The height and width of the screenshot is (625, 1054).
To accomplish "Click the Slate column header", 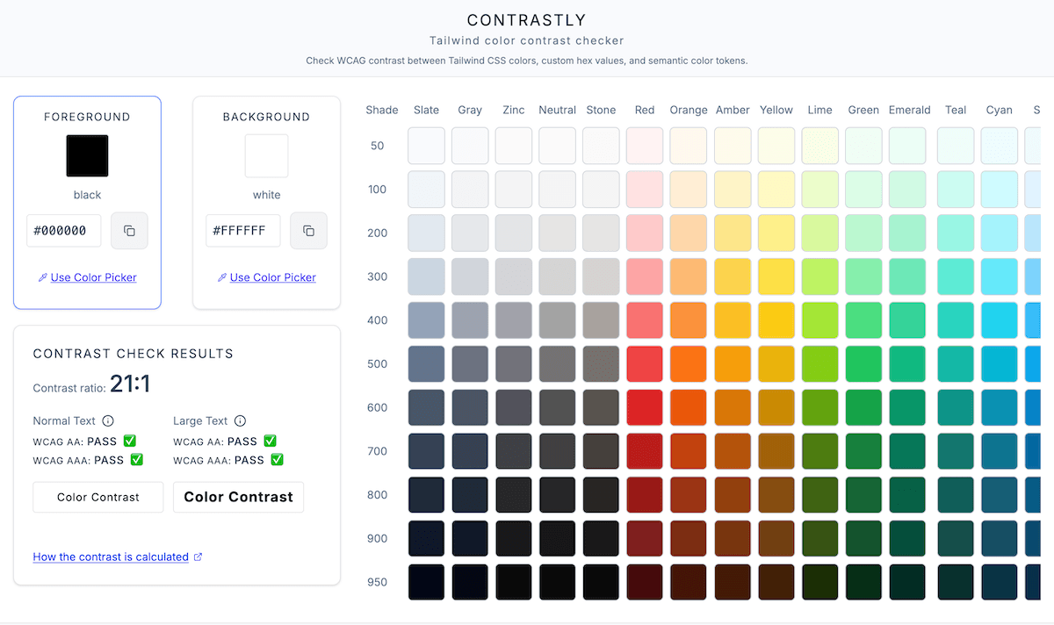I will [426, 110].
